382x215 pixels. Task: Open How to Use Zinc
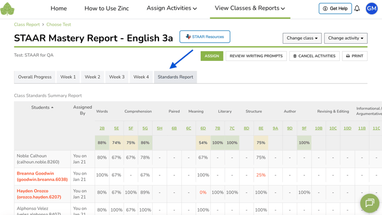click(107, 9)
